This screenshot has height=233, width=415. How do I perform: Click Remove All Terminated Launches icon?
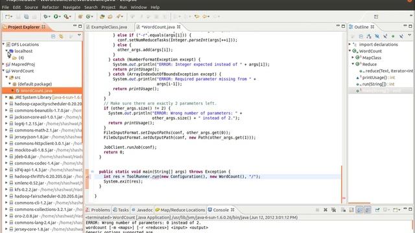pos(333,210)
